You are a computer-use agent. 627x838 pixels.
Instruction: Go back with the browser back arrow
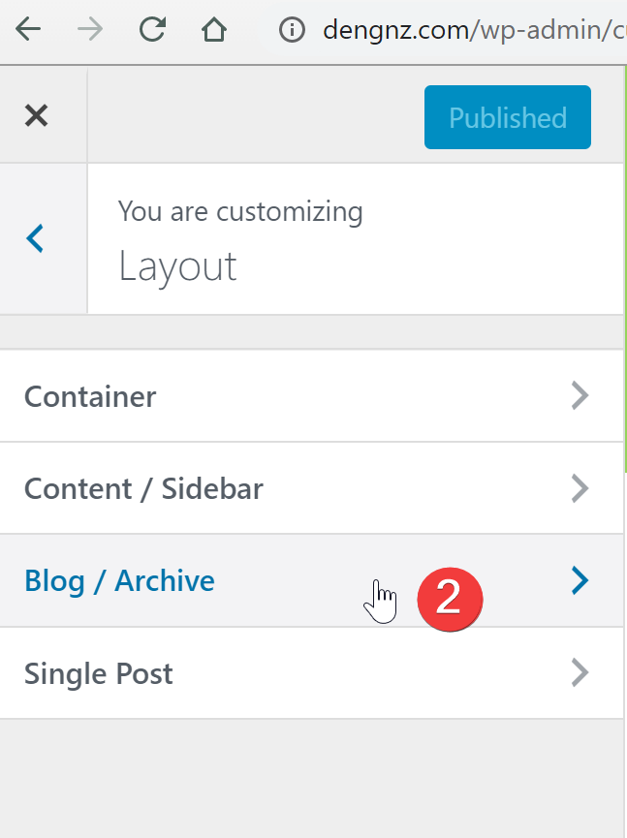28,29
